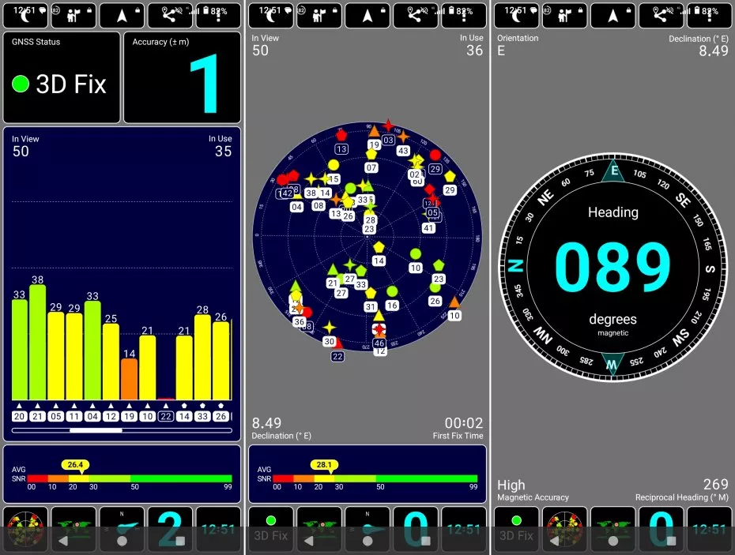Tap Declination 8.49 on sky view screen

click(x=266, y=423)
